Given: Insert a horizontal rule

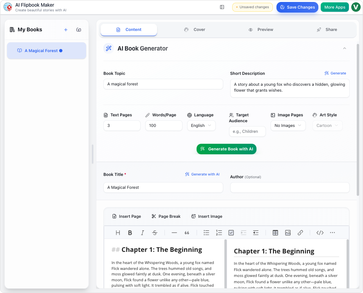Looking at the screenshot, I should coord(174,232).
